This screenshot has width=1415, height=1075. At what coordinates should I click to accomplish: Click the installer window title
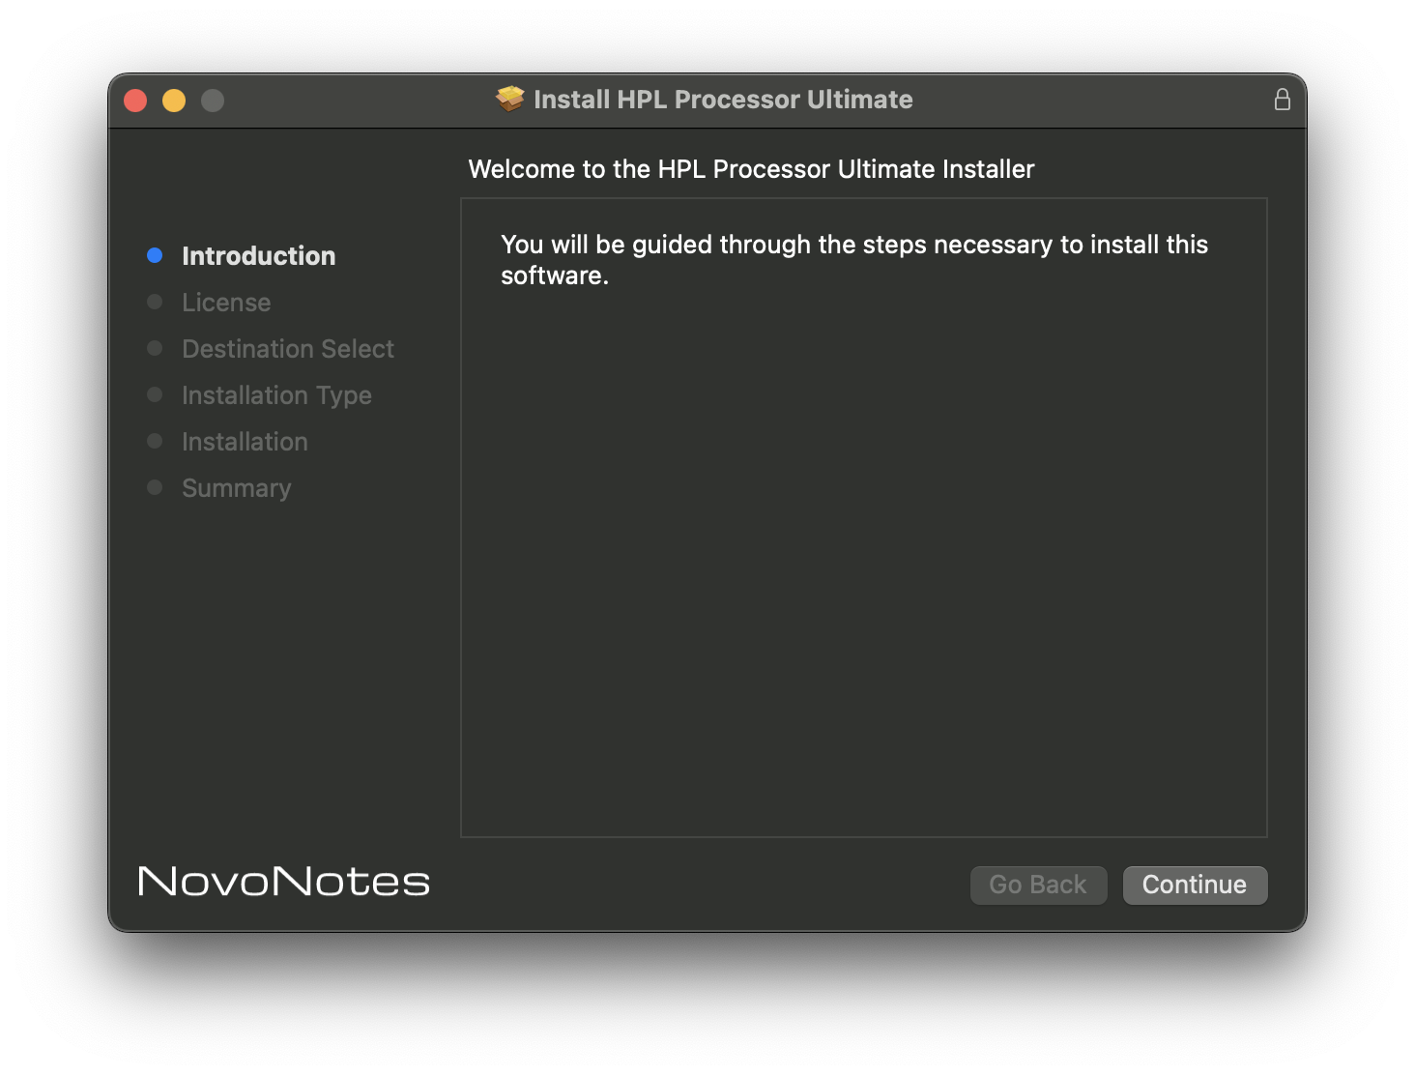coord(723,99)
